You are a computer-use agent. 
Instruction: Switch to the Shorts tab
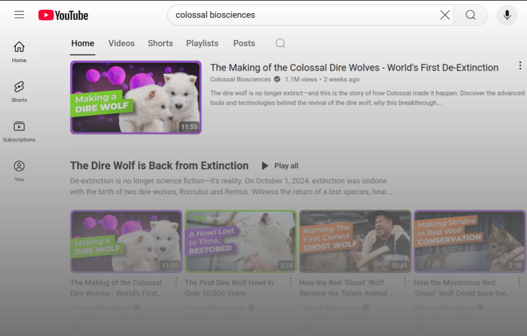(160, 43)
